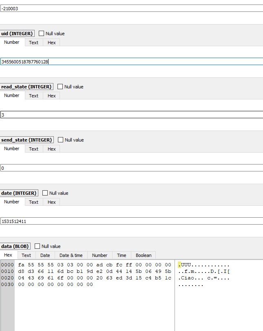Click the read_state value field showing 3
263x331 pixels.
coord(131,115)
